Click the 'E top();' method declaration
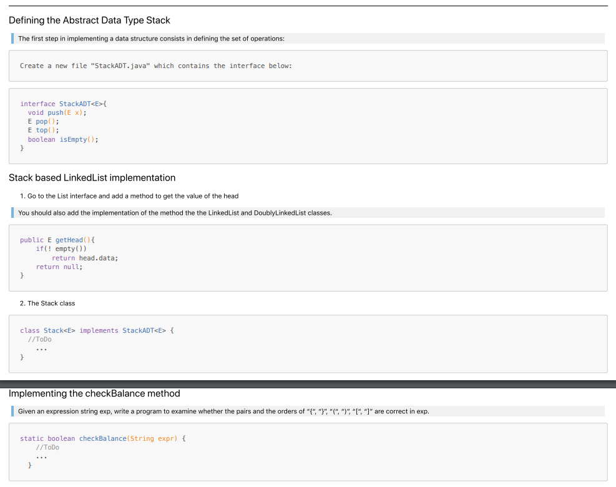The image size is (616, 487). click(x=43, y=130)
